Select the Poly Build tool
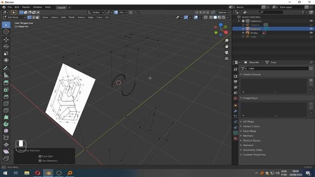Screen dimensions: 315x177 6,117
